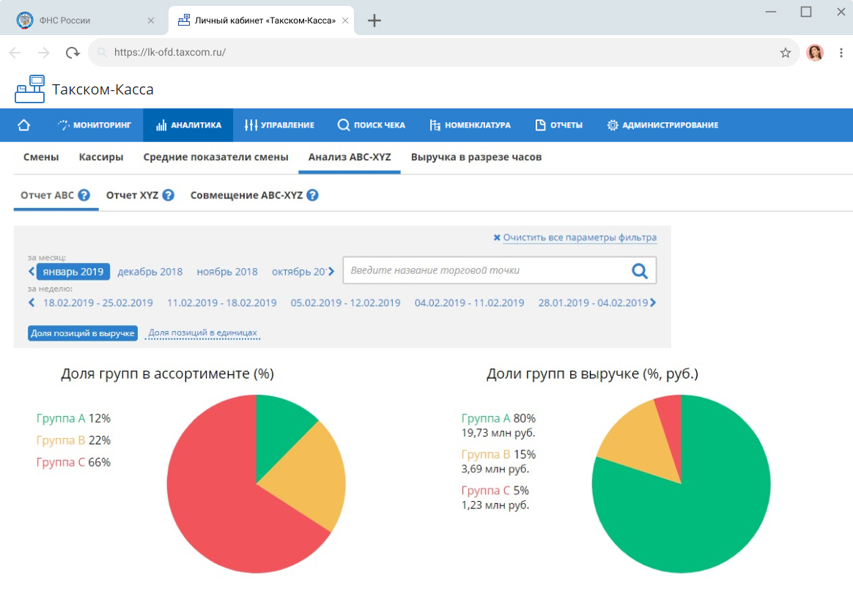Select январь 2019 month filter
The image size is (853, 594).
[x=73, y=272]
